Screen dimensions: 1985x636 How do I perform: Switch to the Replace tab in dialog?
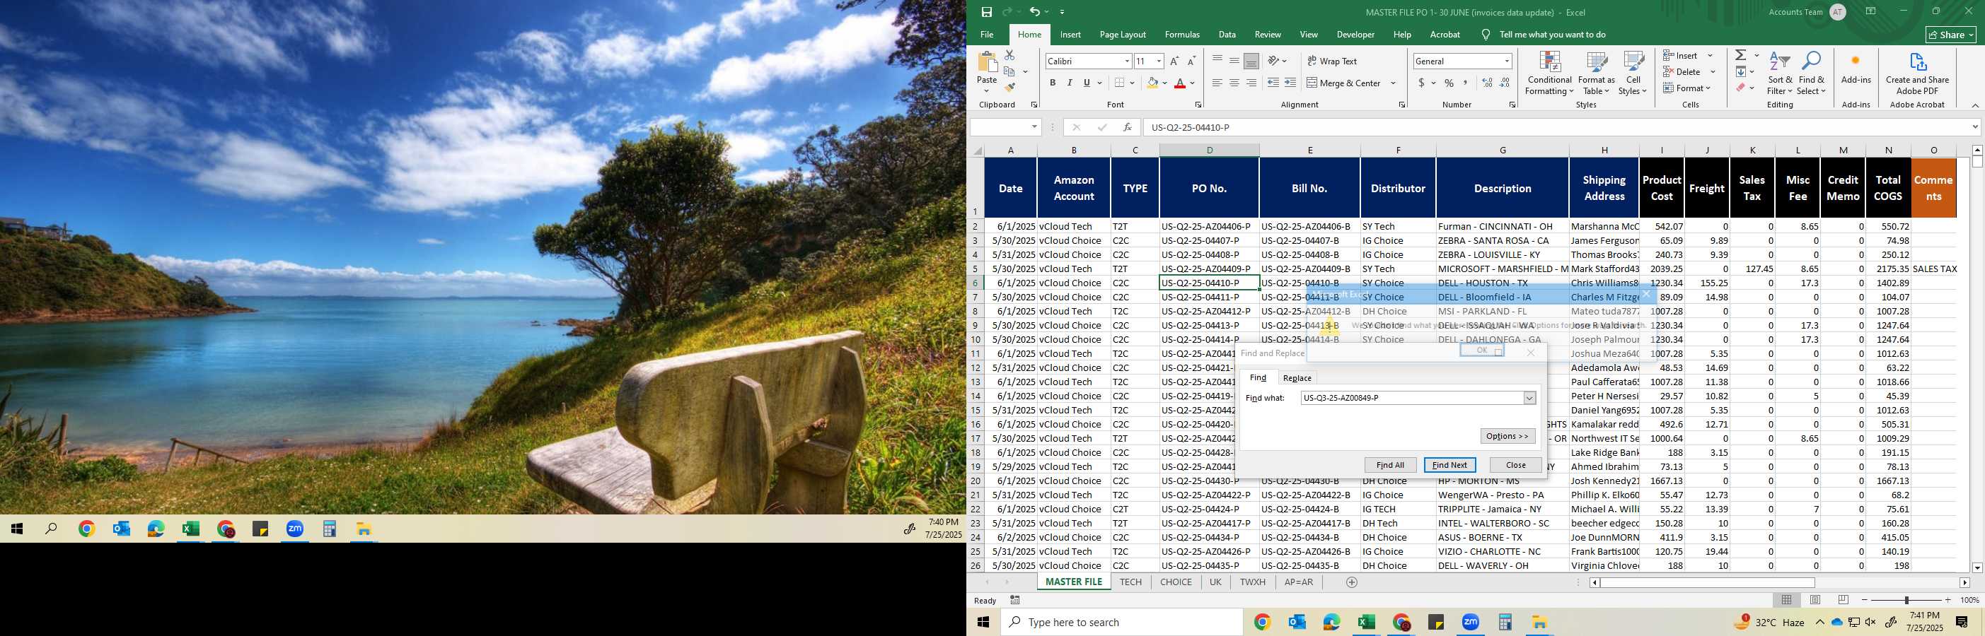(x=1297, y=378)
